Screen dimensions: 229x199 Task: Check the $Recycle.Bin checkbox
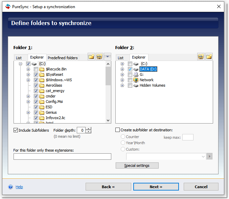[x=36, y=69]
